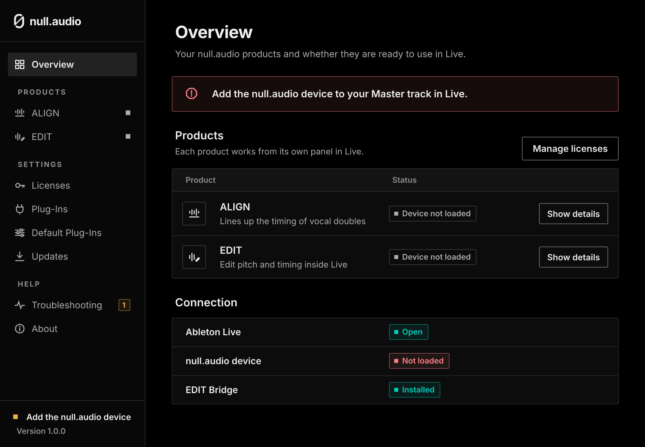Click the 'Ableton Live' connection row label
645x447 pixels.
click(213, 332)
